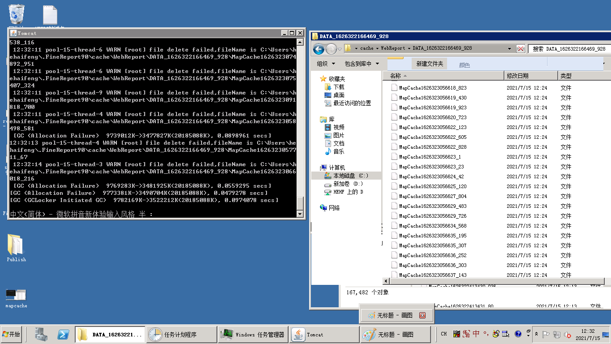Click the CH input language indicator
The width and height of the screenshot is (611, 344).
tap(443, 334)
